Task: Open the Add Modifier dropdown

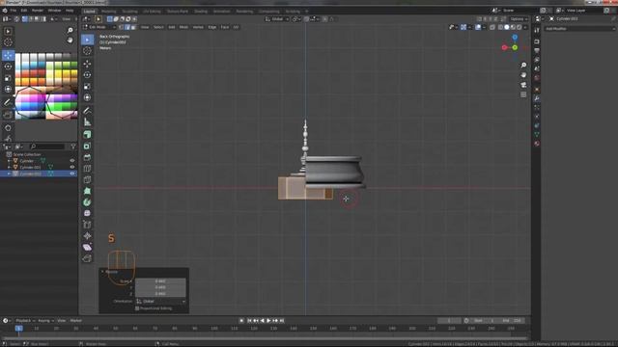Action: pos(579,29)
